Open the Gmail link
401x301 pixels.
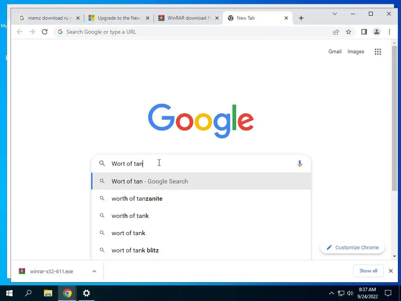335,51
